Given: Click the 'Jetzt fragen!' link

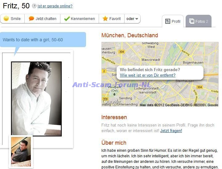Looking at the screenshot, I should coord(171,131).
